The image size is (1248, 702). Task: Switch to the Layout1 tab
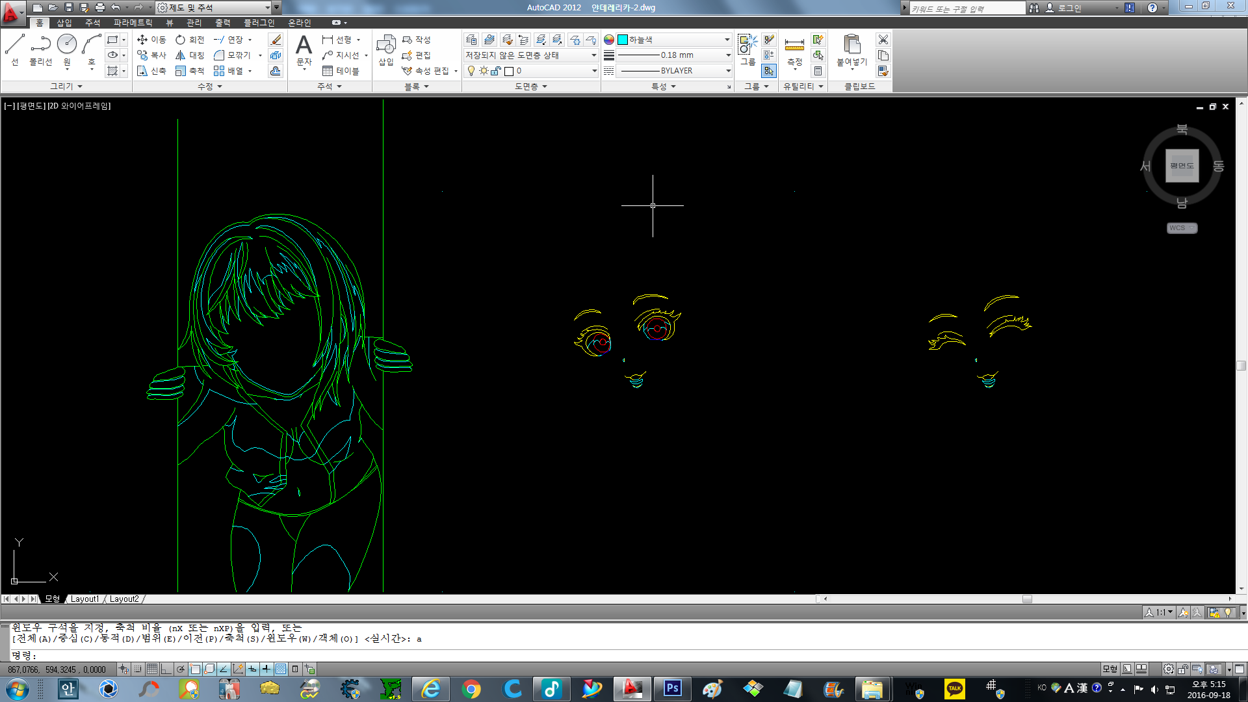point(84,599)
